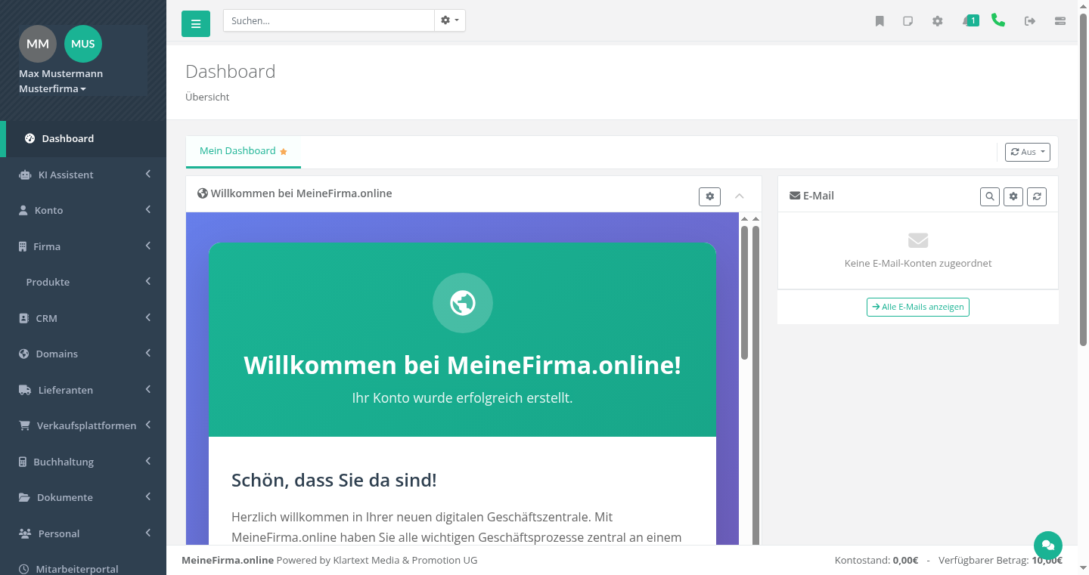Expand the Lieferanten submenu chevron
This screenshot has height=575, width=1089.
pyautogui.click(x=148, y=389)
